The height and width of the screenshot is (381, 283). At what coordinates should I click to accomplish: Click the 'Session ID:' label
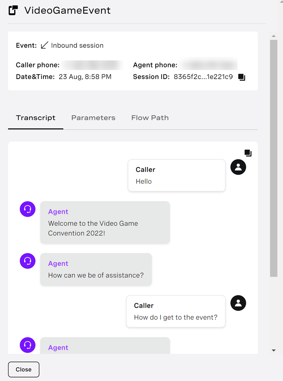151,77
